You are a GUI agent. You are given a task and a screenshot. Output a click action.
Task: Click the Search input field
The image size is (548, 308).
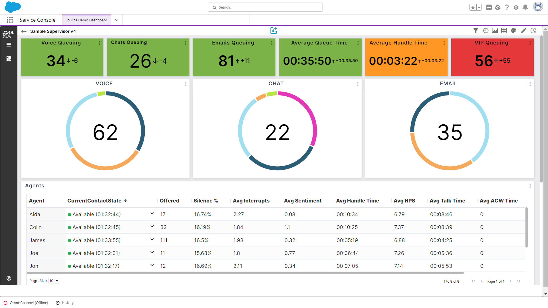(265, 7)
